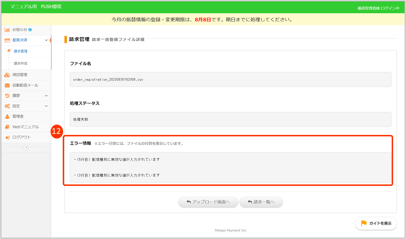Click the 設定 gears icon
406x239 pixels.
click(x=7, y=106)
